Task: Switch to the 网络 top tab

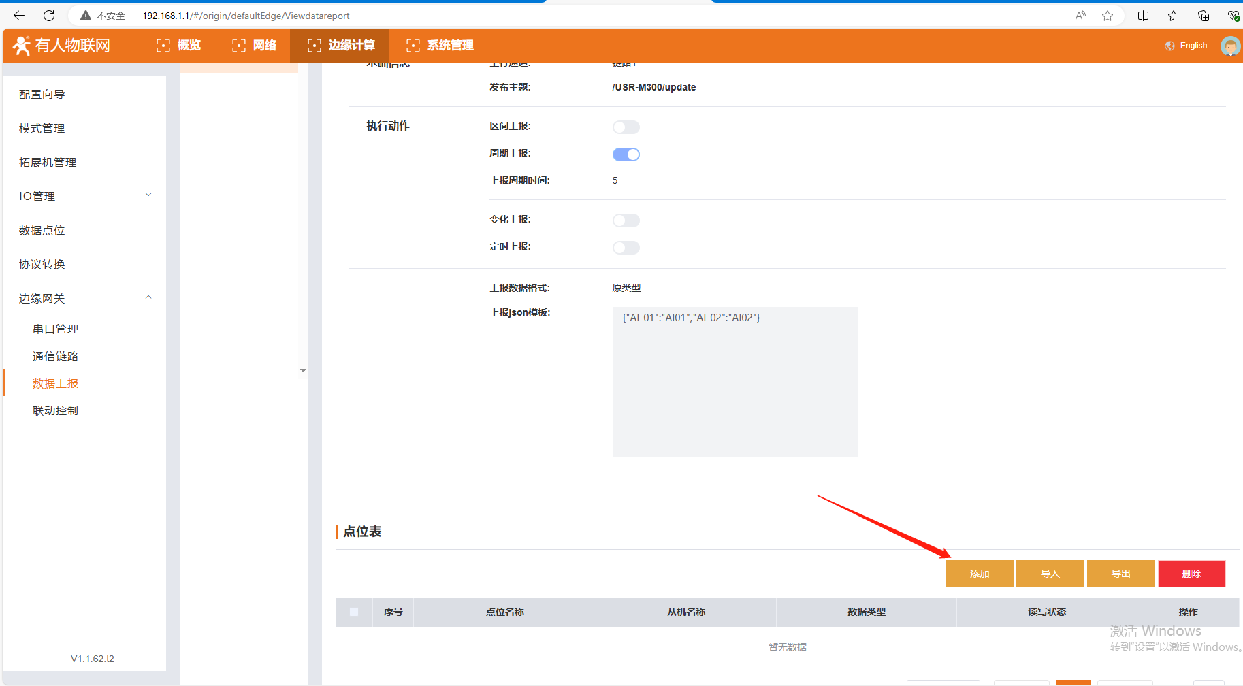Action: (255, 46)
